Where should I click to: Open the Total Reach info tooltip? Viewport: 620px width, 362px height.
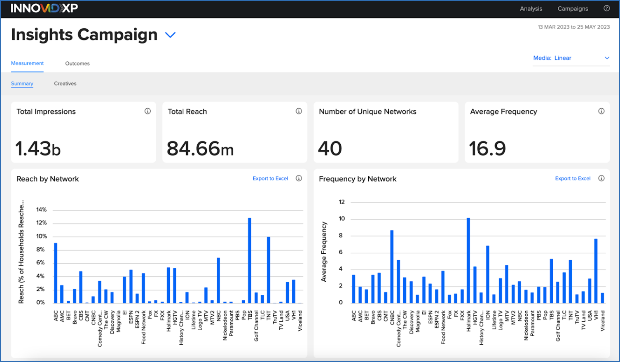coord(299,111)
